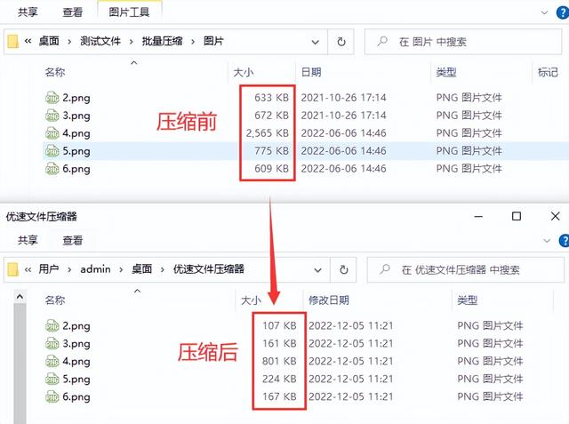Screen dimensions: 569x424
Task: Sort by 日期 column header
Action: coord(311,72)
